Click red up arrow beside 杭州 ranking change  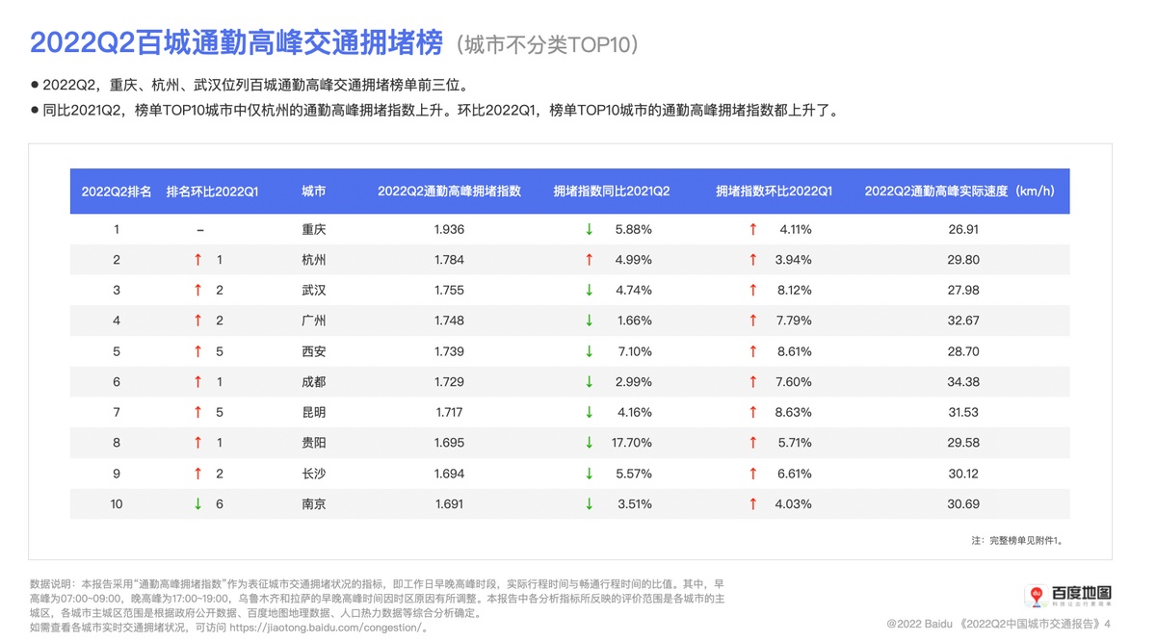point(197,260)
